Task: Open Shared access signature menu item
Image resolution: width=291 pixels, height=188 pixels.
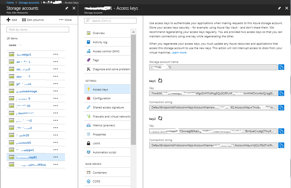Action: pos(108,108)
